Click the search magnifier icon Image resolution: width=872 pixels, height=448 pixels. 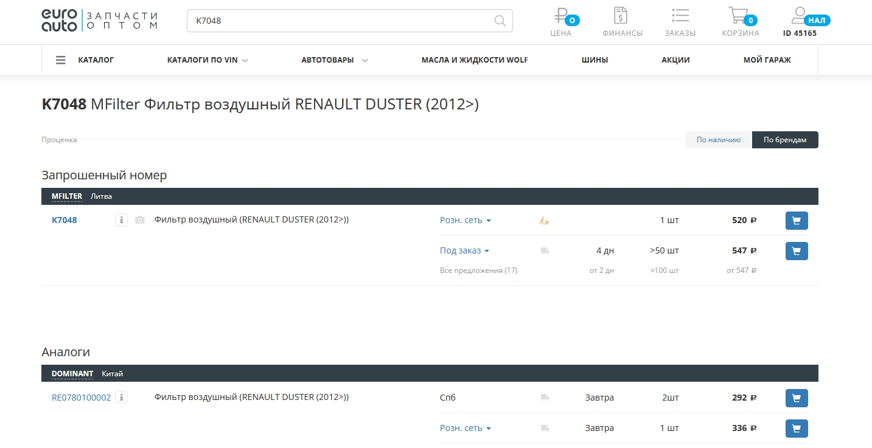click(x=500, y=21)
